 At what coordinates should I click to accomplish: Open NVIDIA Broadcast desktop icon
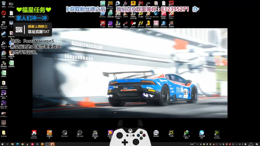pos(217,134)
